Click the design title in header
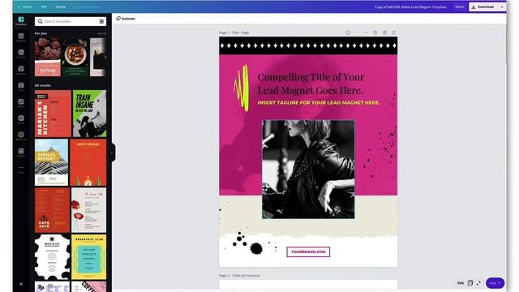This screenshot has width=519, height=292. (410, 7)
